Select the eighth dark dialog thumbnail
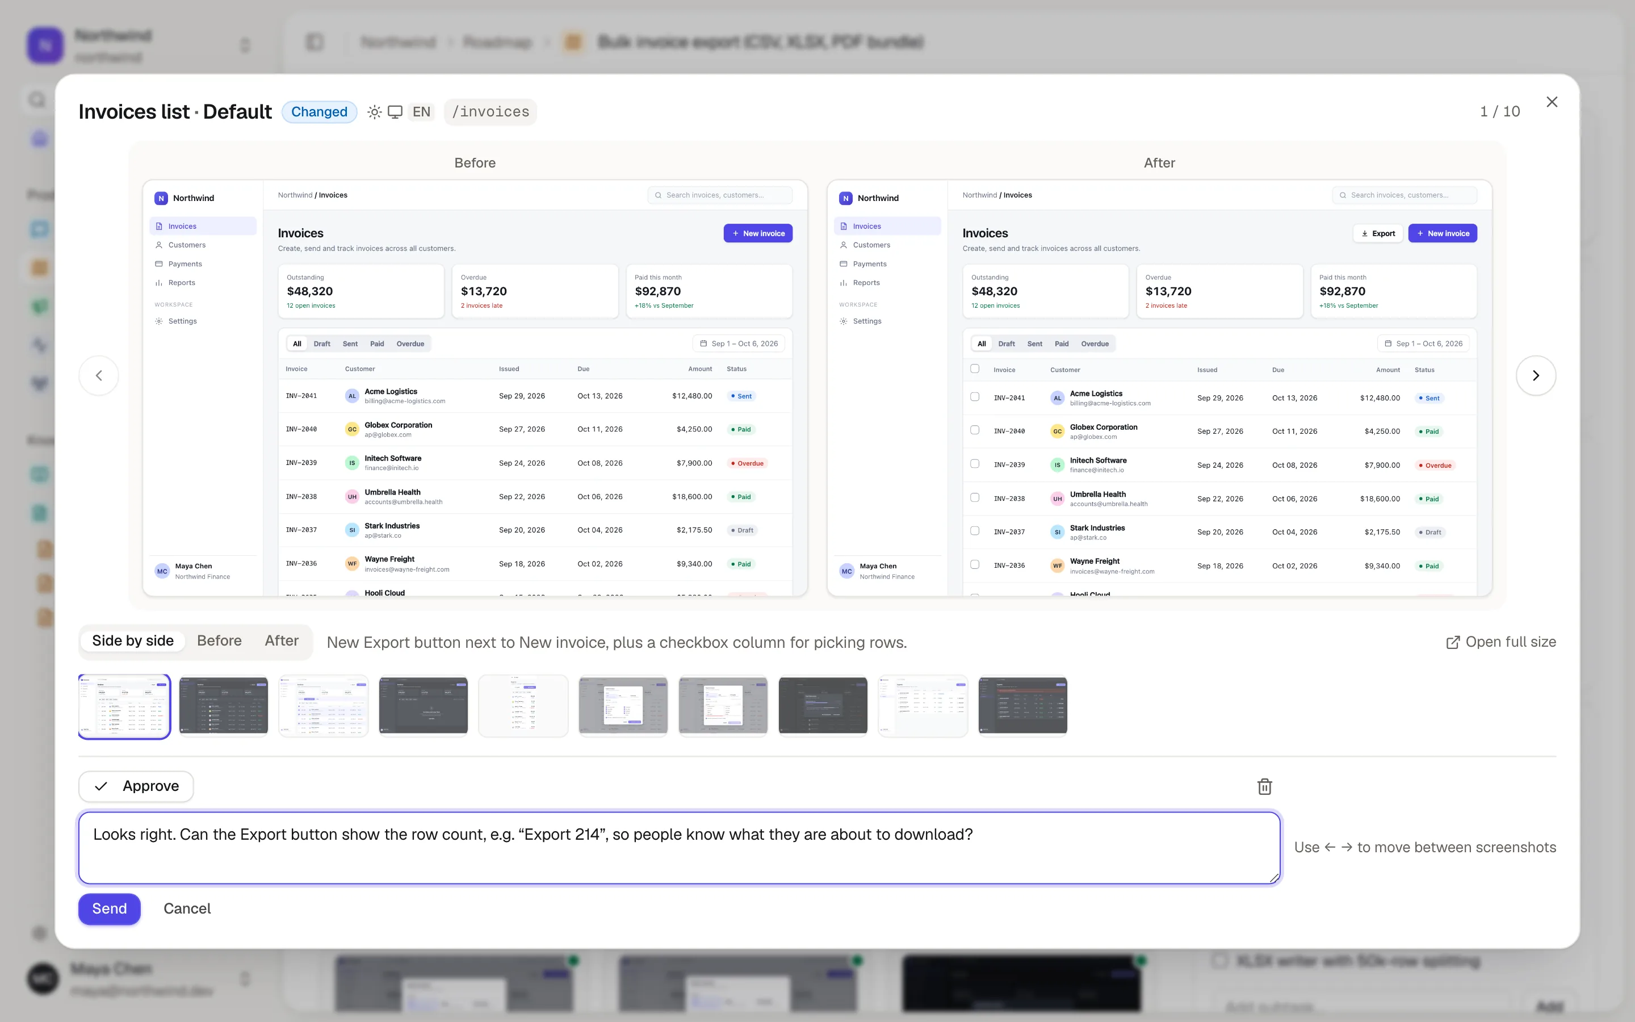Viewport: 1635px width, 1022px height. pyautogui.click(x=823, y=706)
